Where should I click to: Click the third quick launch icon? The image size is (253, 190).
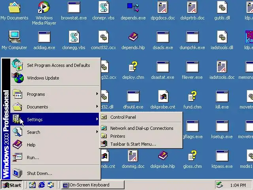51,185
